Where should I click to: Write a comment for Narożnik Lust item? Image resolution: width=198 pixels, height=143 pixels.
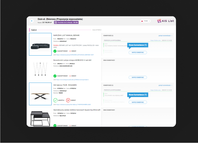click(x=138, y=52)
